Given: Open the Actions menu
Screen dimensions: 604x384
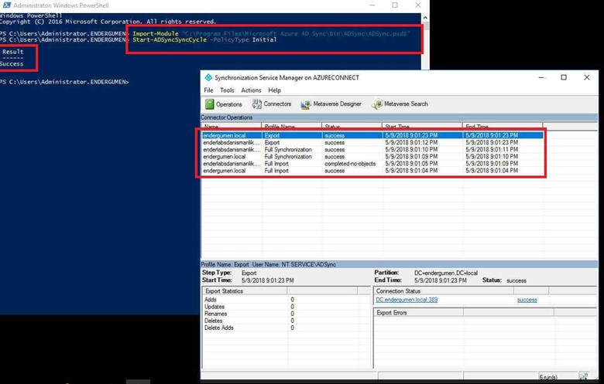Looking at the screenshot, I should tap(251, 90).
